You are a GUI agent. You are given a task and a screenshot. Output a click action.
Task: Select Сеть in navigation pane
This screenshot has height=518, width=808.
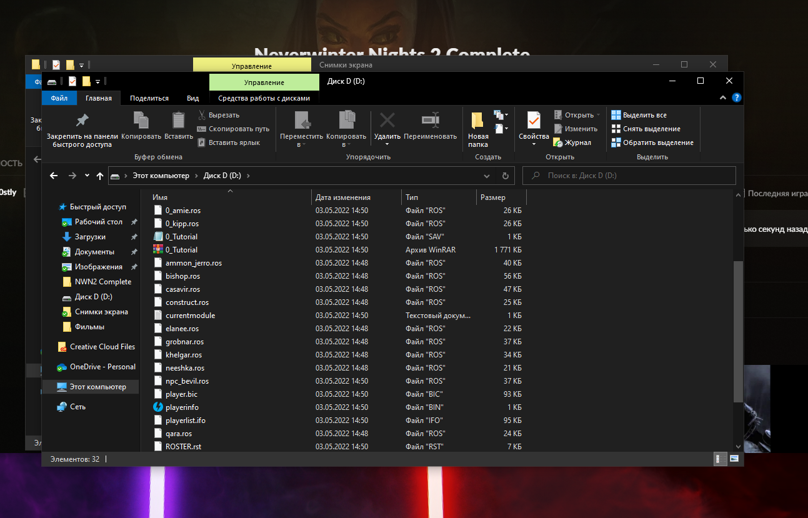78,407
